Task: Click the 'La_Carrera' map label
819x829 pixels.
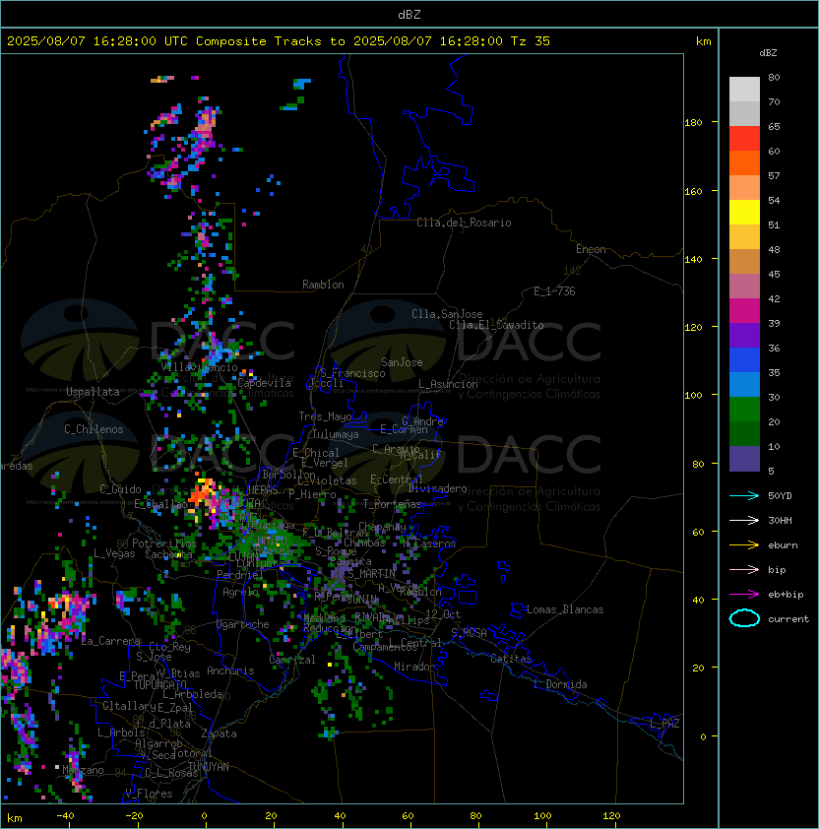Action: tap(110, 641)
